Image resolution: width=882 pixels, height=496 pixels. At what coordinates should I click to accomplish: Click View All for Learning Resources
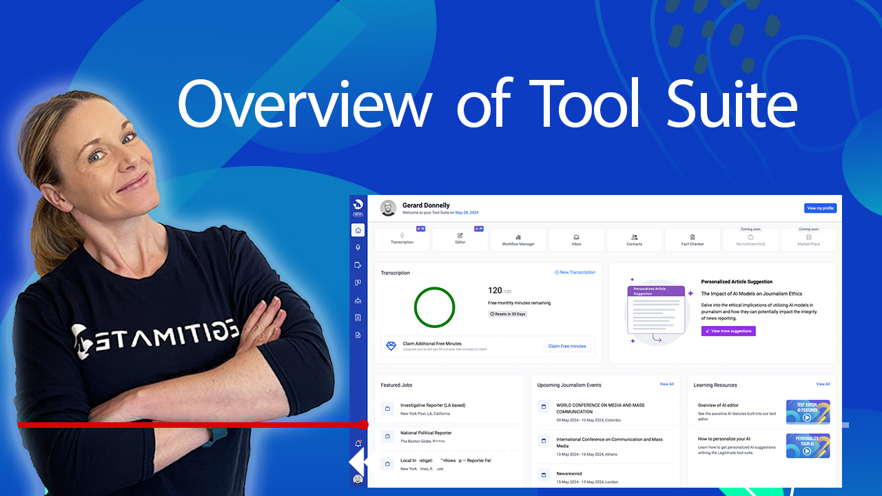click(x=823, y=384)
